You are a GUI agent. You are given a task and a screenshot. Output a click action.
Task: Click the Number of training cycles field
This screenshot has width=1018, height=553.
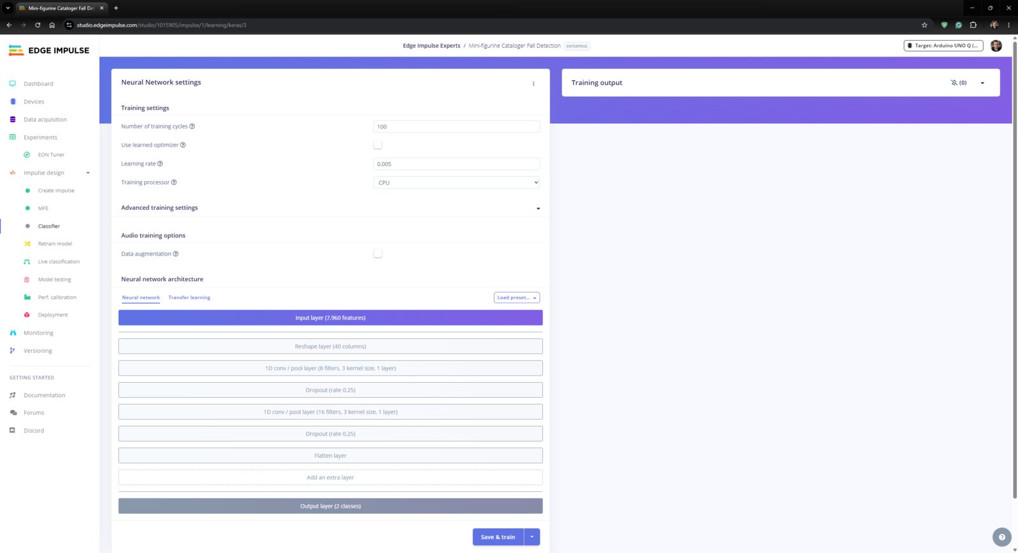pos(457,126)
